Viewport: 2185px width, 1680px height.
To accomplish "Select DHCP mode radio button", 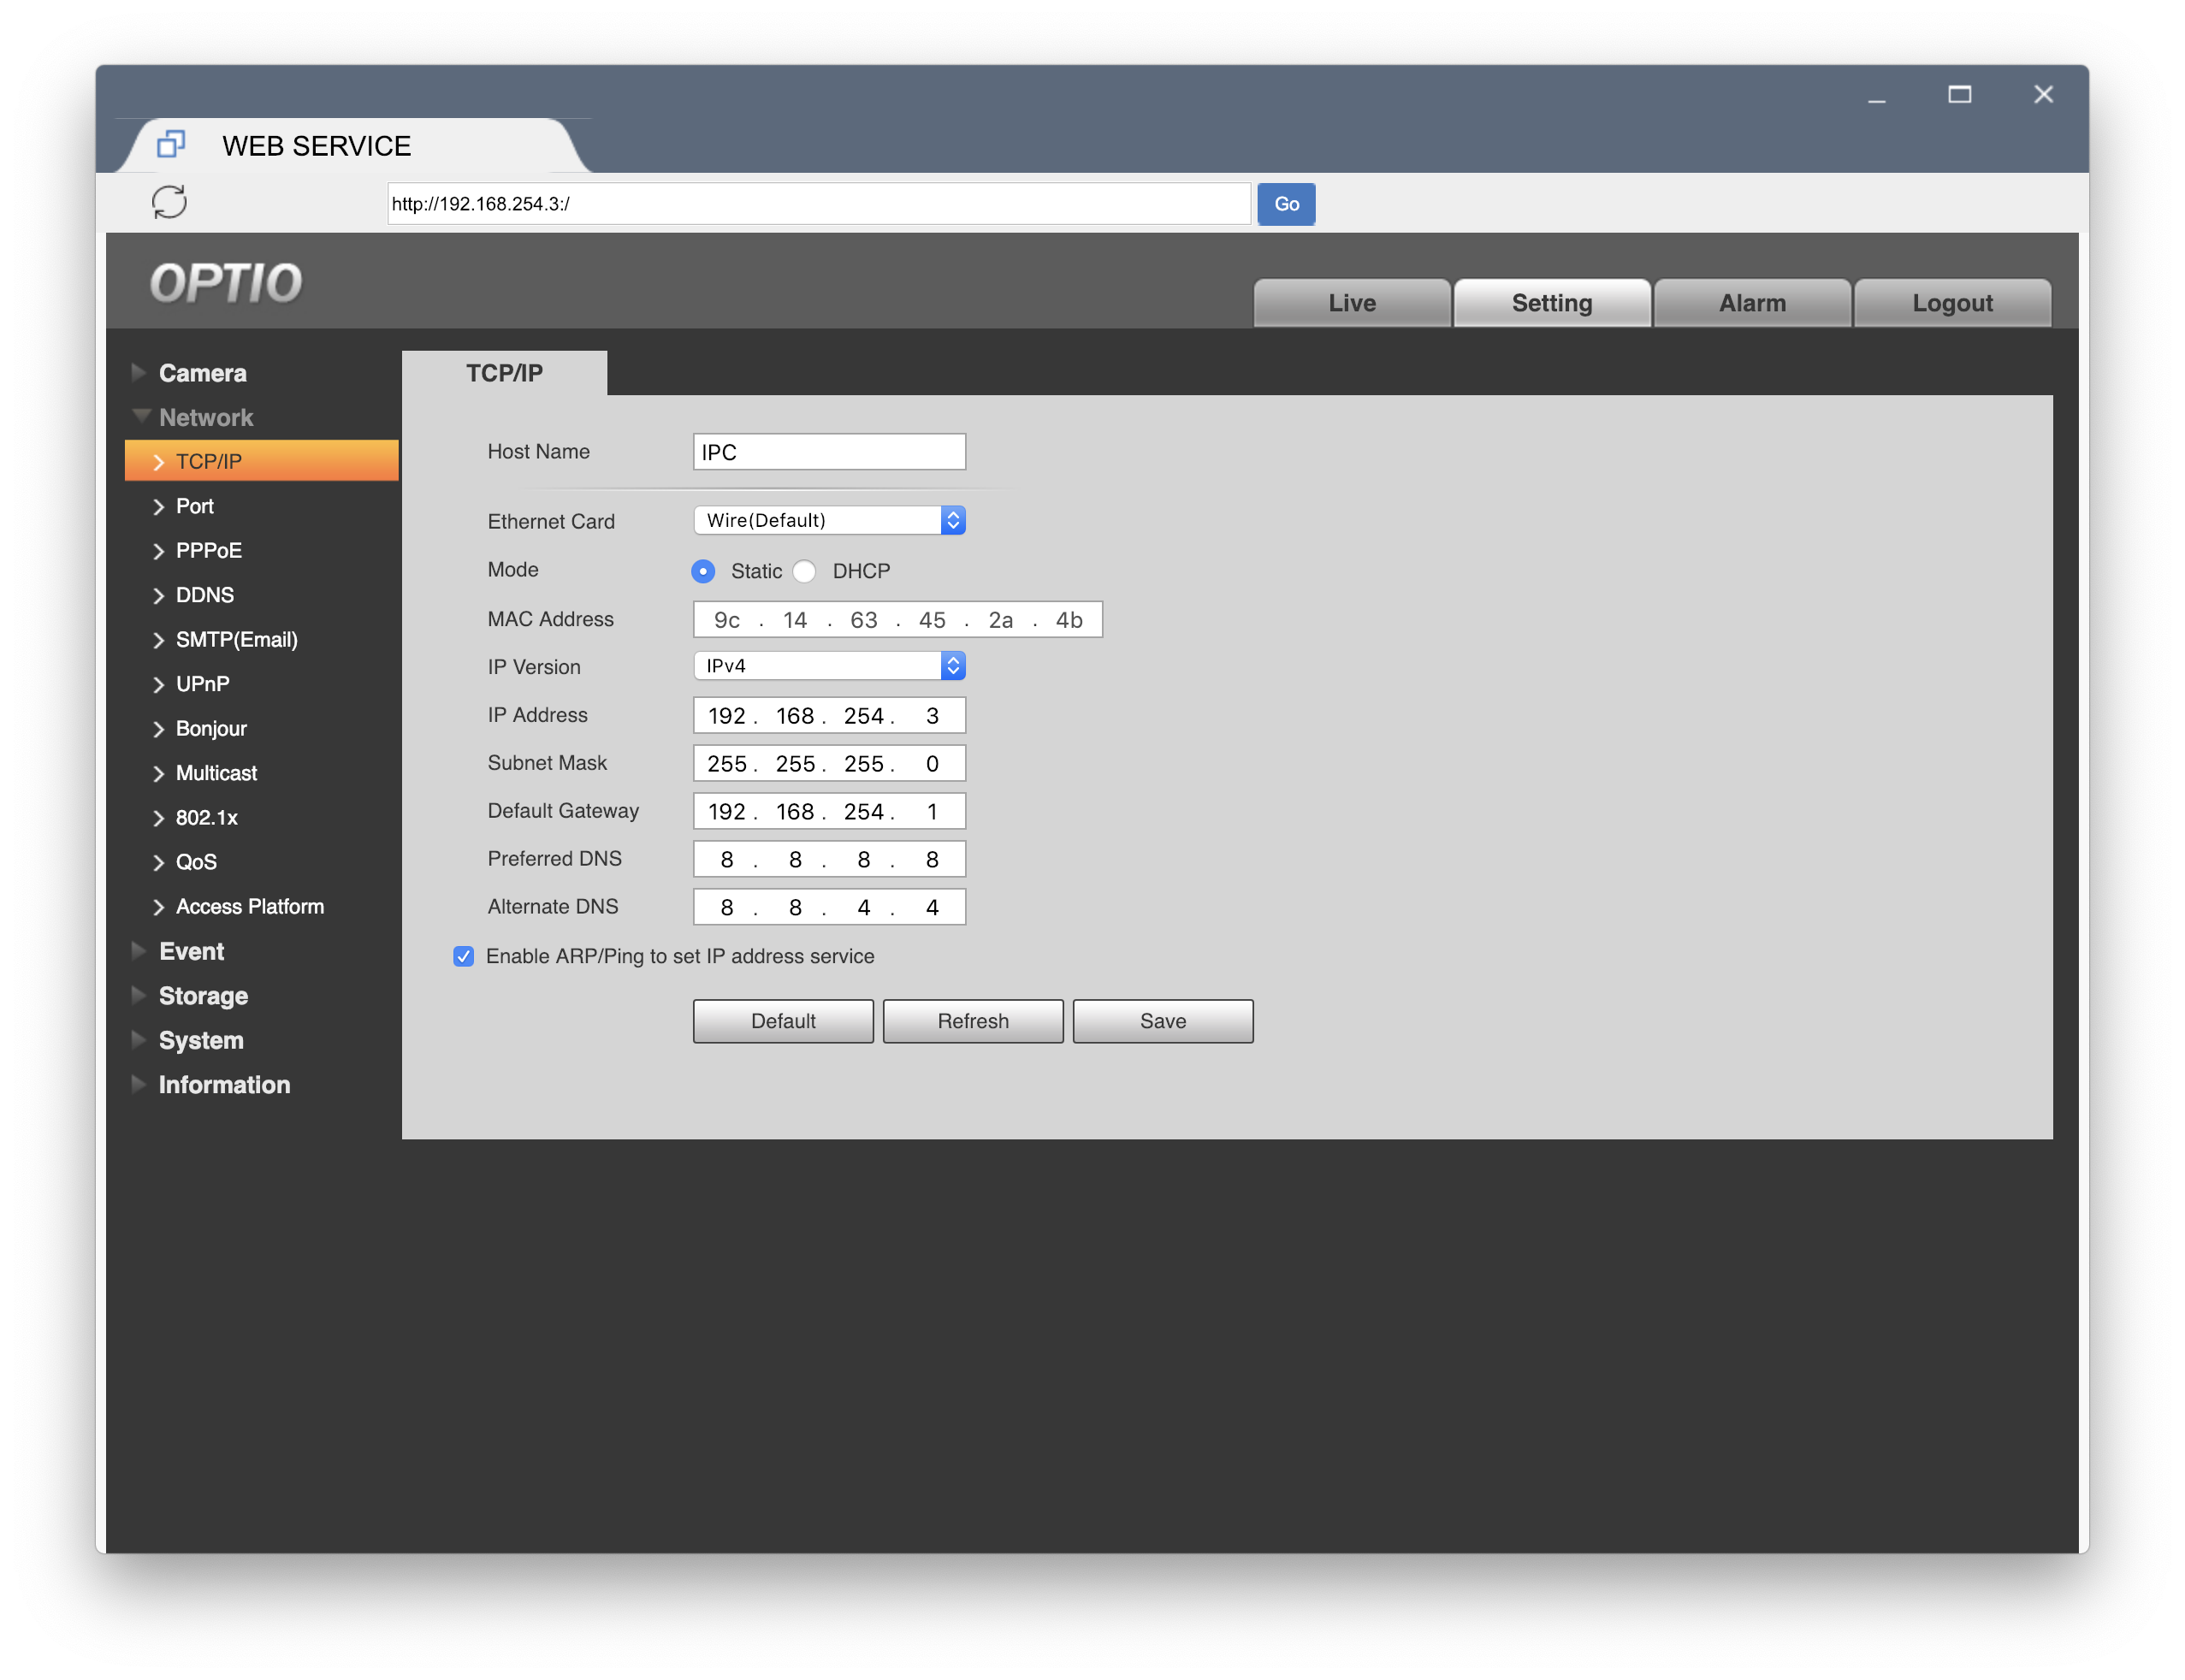I will 804,571.
